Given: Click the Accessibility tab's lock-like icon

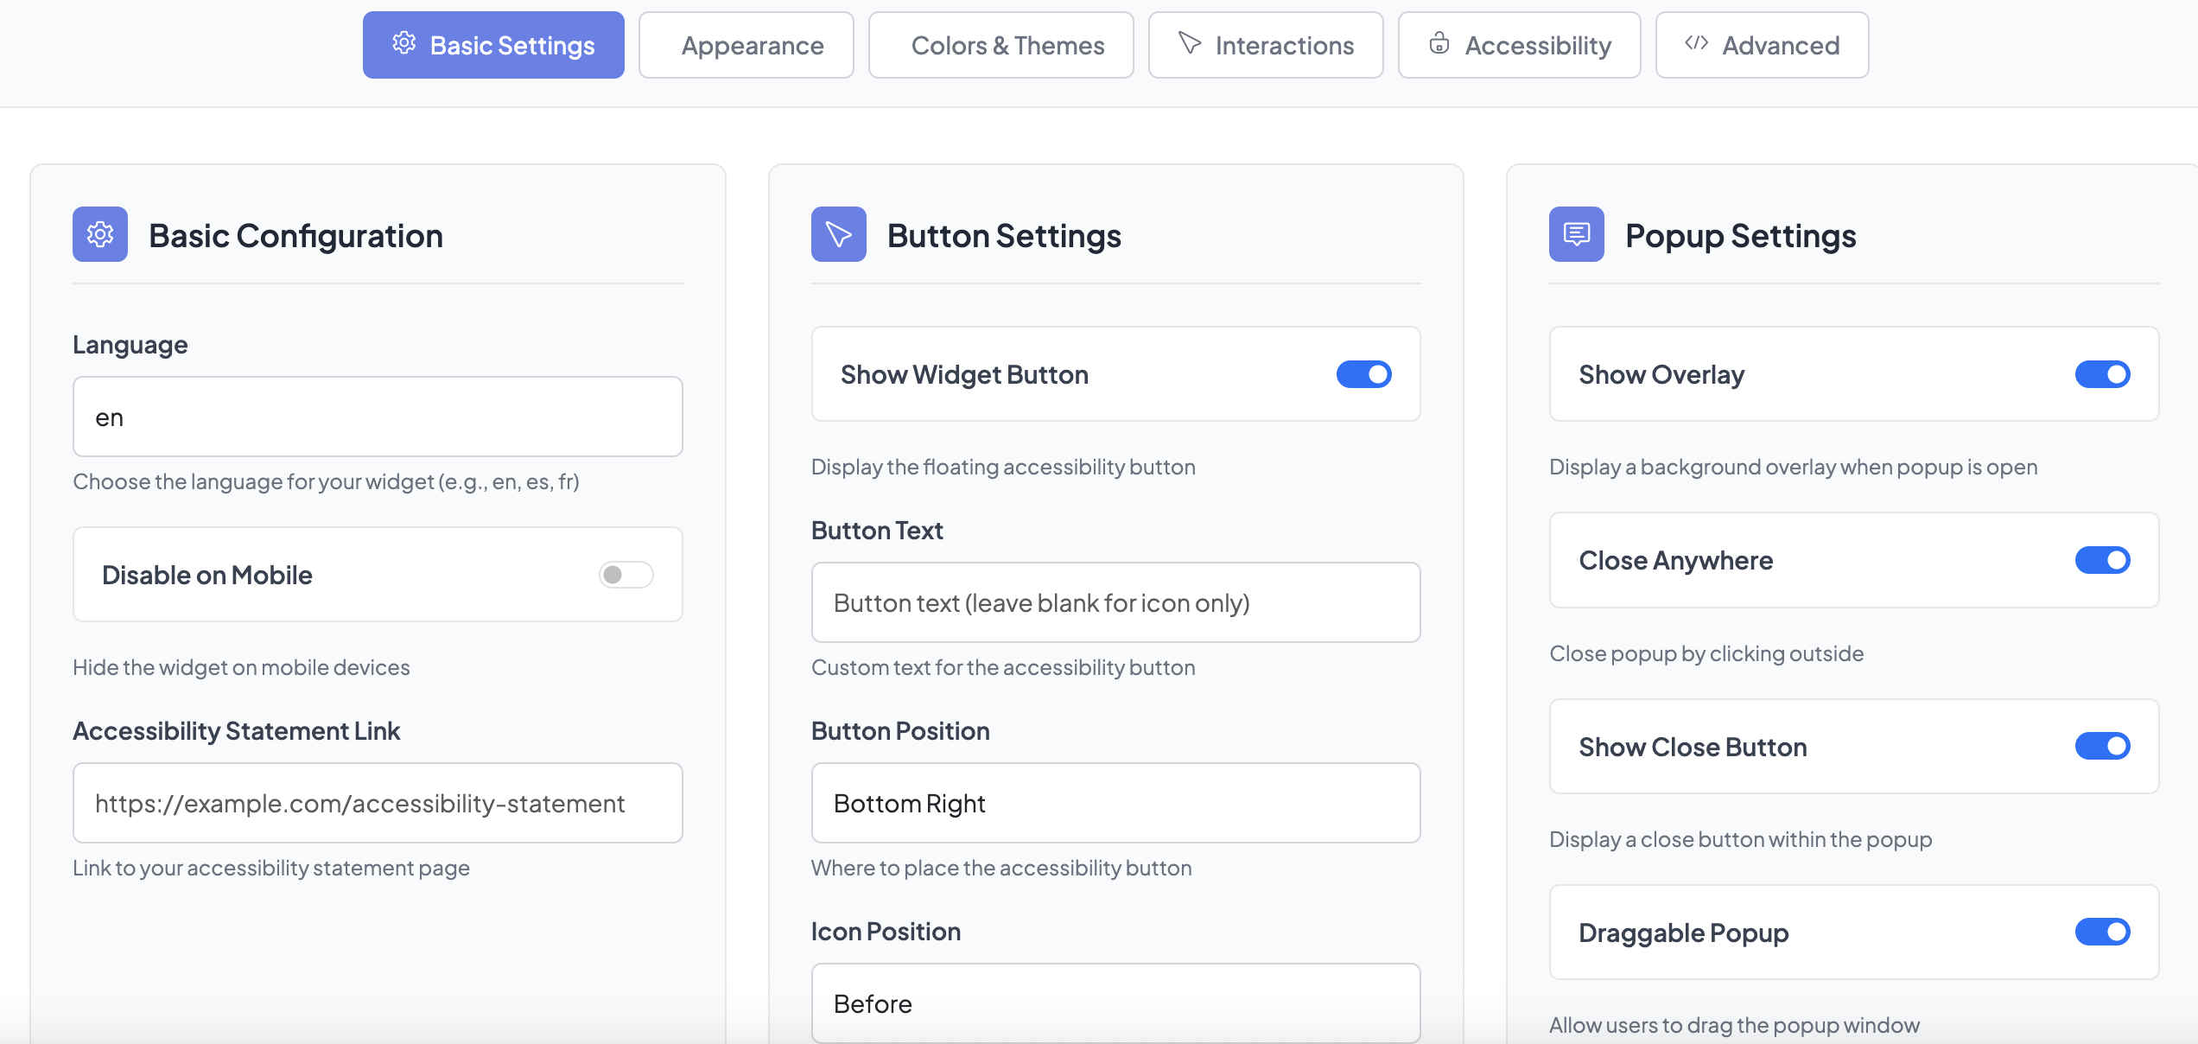Looking at the screenshot, I should pos(1439,43).
